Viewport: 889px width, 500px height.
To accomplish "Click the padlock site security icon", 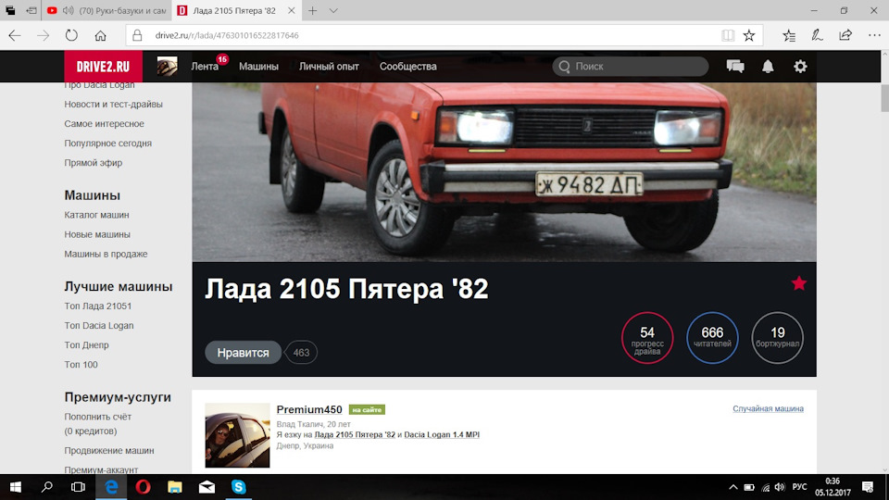I will [137, 35].
